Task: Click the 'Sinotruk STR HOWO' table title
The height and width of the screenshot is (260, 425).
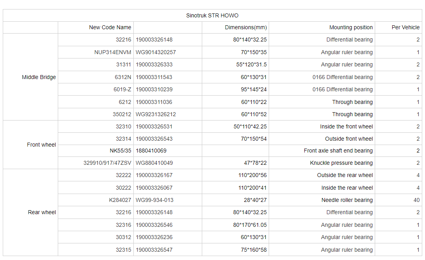Action: tap(212, 15)
